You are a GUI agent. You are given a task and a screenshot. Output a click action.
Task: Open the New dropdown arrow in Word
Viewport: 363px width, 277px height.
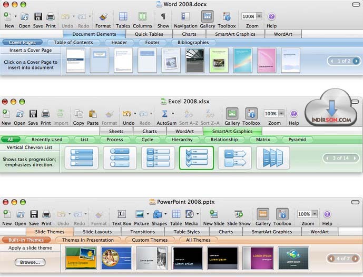[15, 17]
